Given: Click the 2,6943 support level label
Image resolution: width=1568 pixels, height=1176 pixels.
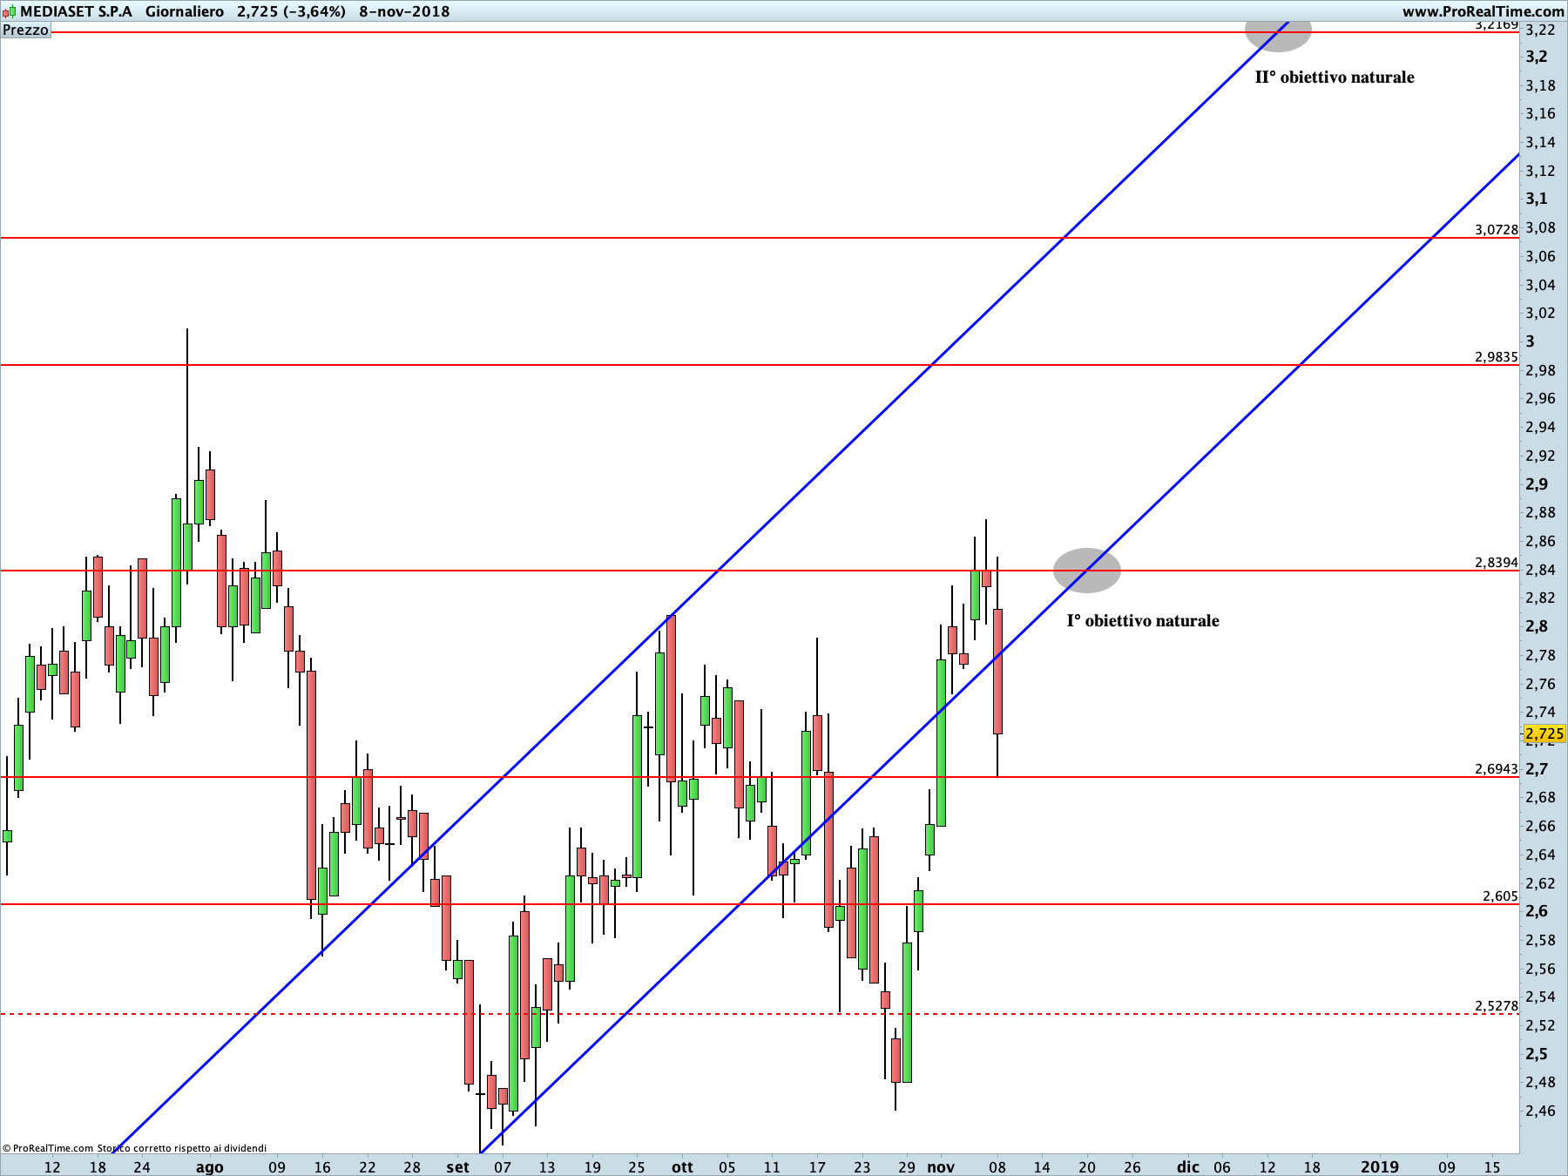Looking at the screenshot, I should point(1497,769).
